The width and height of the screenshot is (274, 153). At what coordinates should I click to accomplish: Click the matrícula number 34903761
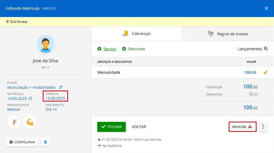(49, 9)
